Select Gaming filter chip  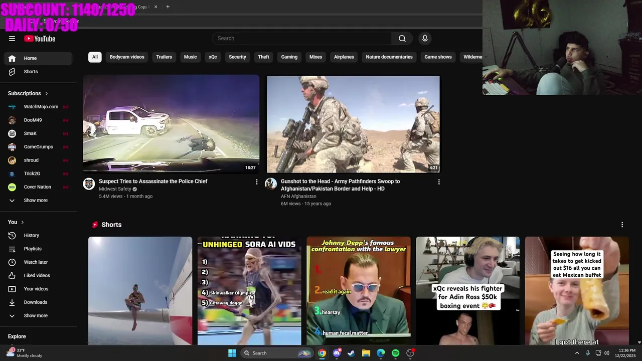click(289, 57)
